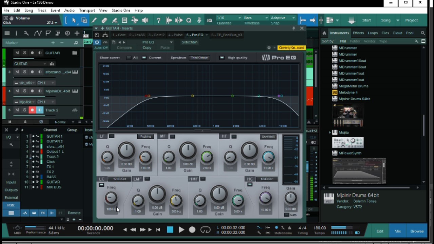Click the home icon in browser
434x244 pixels.
pyautogui.click(x=324, y=33)
